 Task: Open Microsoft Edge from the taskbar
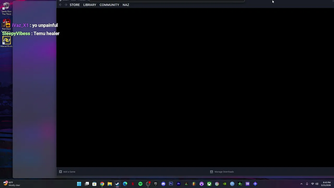pos(125,184)
